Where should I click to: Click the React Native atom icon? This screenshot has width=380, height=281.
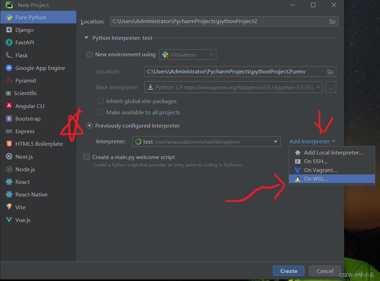[x=9, y=194]
